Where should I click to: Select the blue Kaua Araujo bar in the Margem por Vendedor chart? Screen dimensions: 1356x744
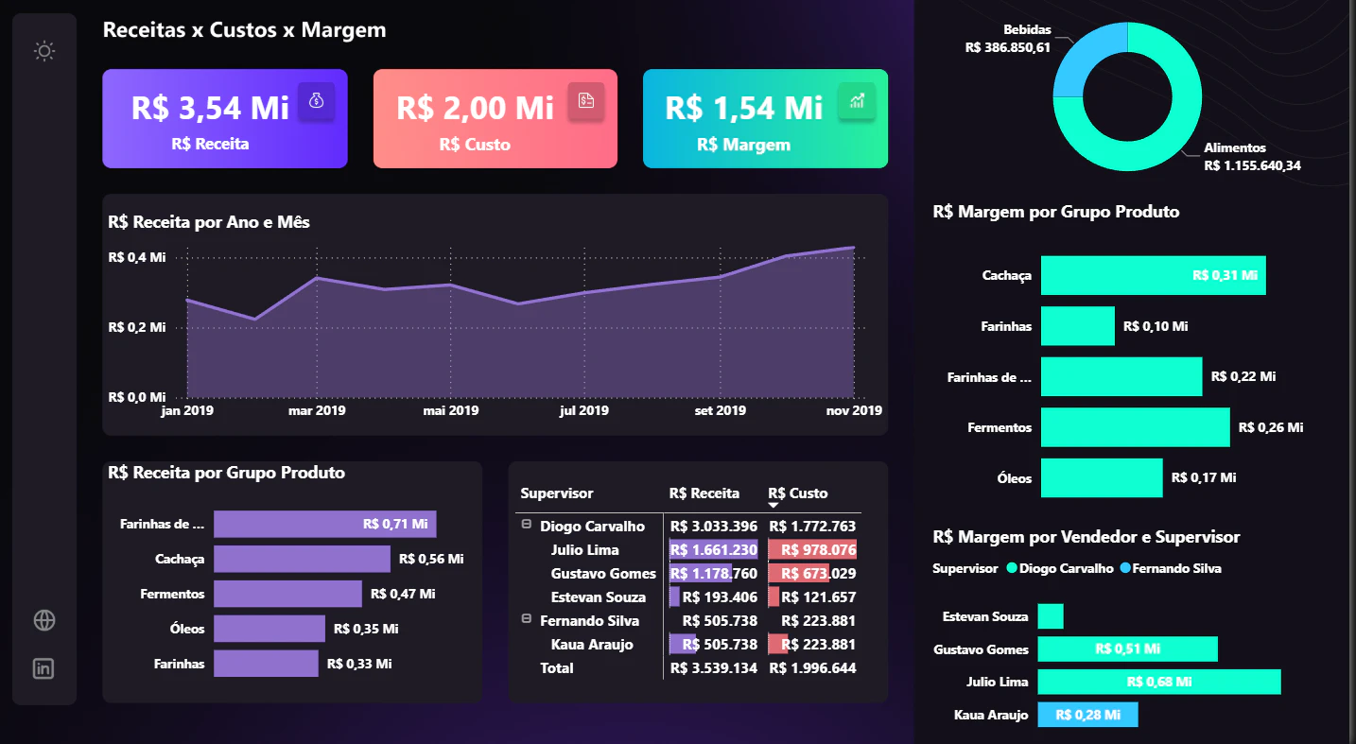1087,715
